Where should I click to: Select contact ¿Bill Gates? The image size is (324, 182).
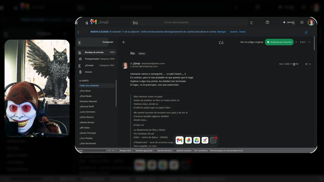click(x=85, y=128)
